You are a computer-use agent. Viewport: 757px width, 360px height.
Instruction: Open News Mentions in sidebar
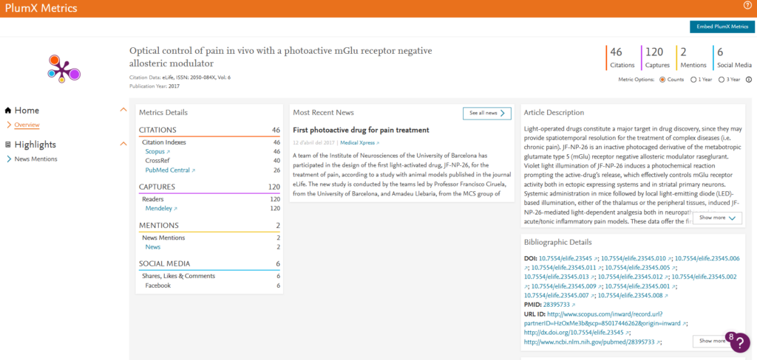35,159
